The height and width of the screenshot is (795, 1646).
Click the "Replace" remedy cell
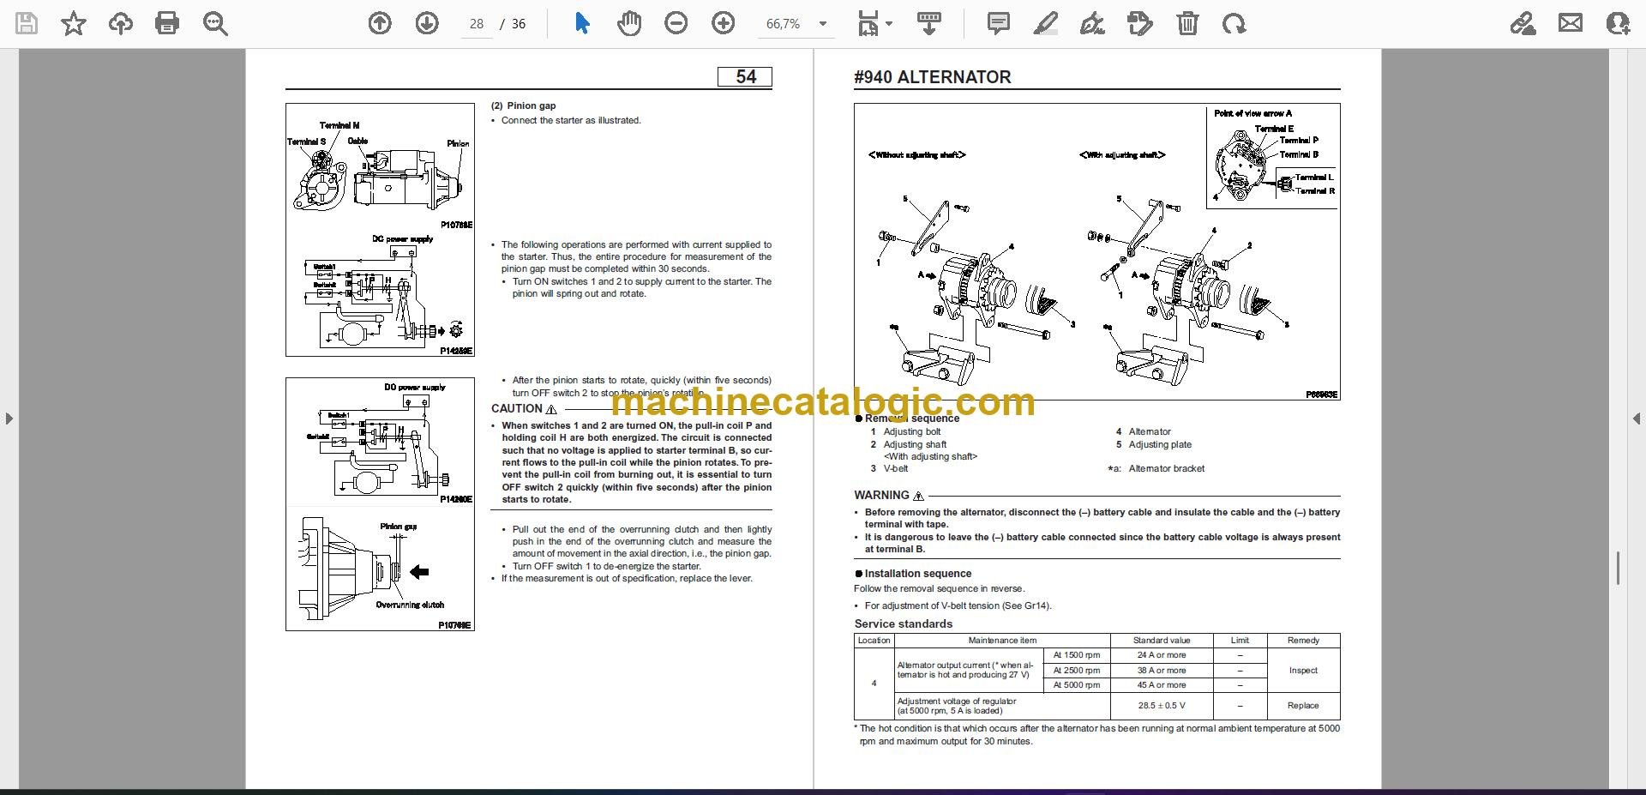1303,706
